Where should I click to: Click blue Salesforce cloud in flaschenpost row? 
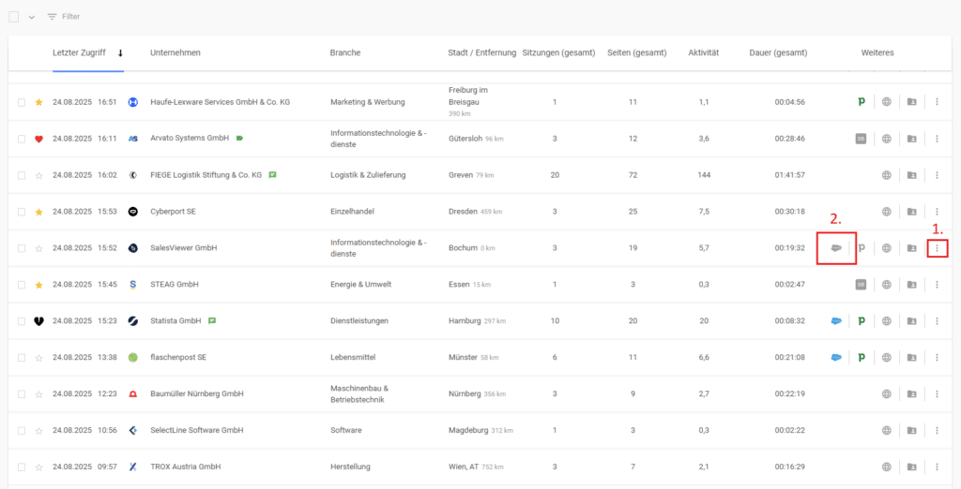[836, 357]
